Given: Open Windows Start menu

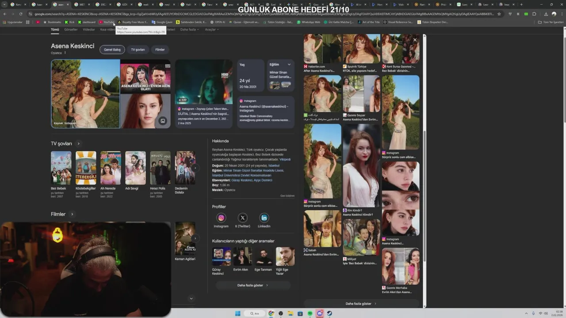Looking at the screenshot, I should coord(237,314).
